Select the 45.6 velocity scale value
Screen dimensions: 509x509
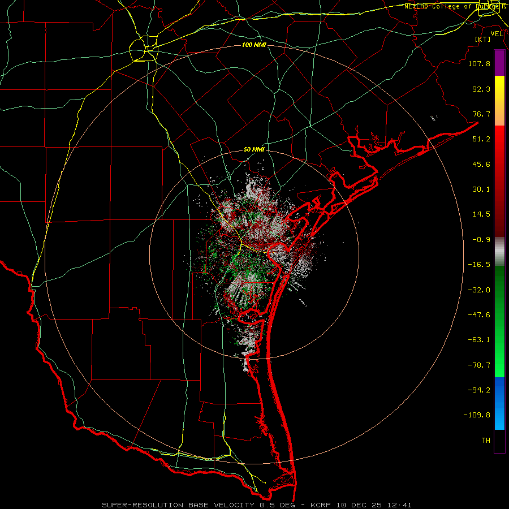481,164
